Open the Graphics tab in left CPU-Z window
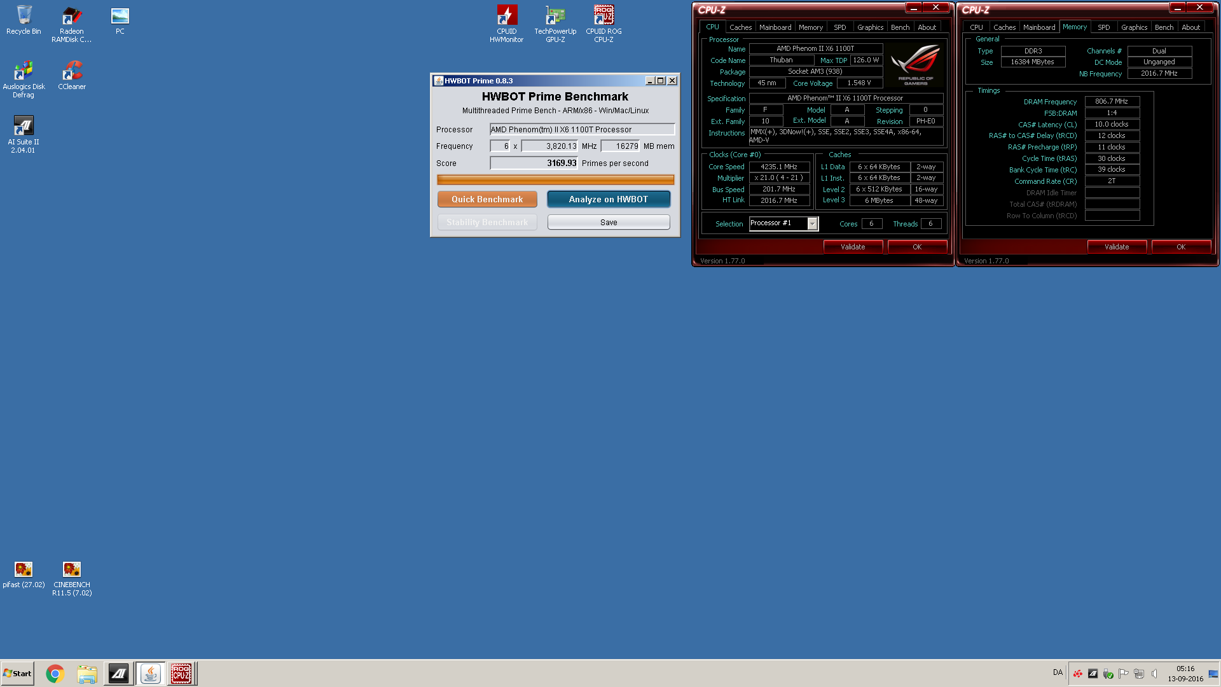The image size is (1221, 687). pos(870,27)
